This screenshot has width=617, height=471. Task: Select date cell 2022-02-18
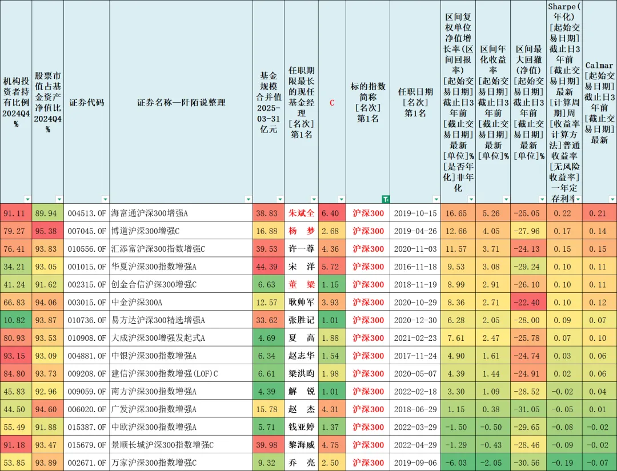(x=415, y=392)
